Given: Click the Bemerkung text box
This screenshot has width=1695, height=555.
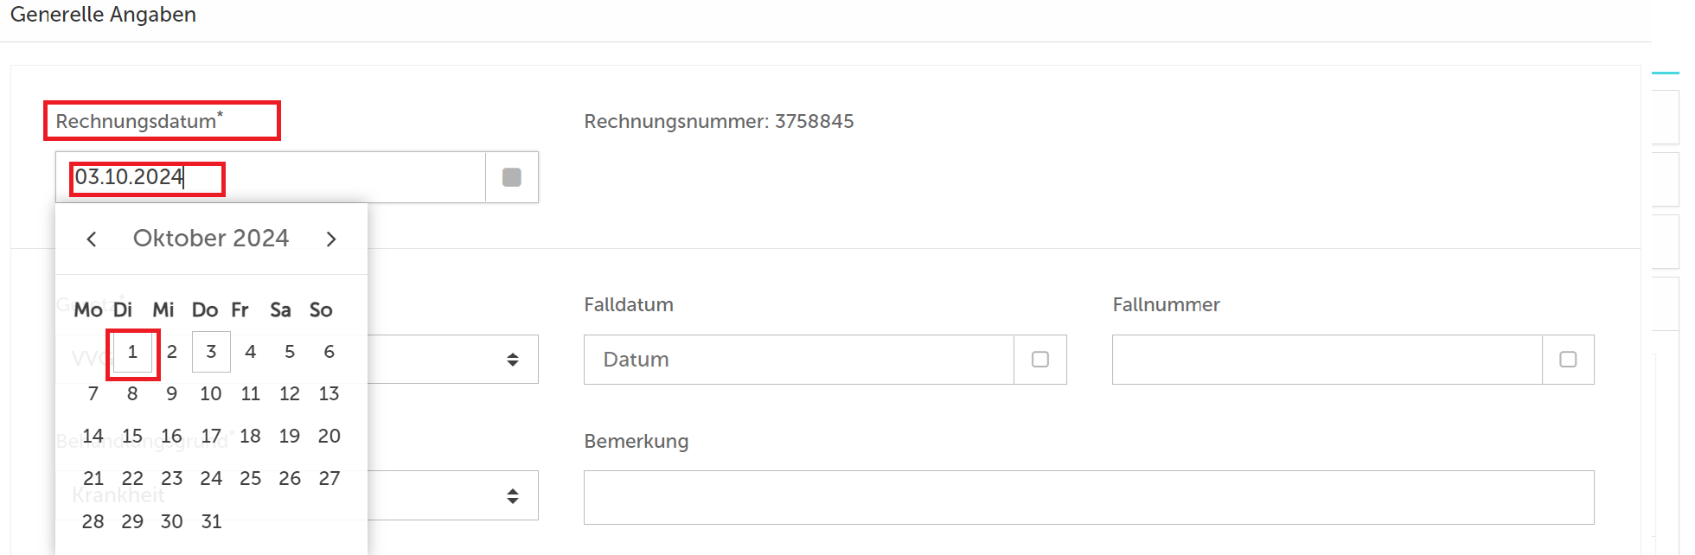Looking at the screenshot, I should click(x=1089, y=497).
